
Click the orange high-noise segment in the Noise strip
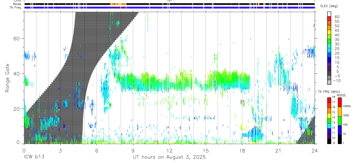click(x=118, y=4)
